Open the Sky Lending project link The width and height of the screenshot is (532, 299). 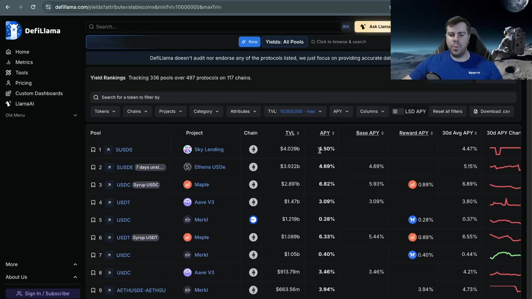click(x=209, y=149)
